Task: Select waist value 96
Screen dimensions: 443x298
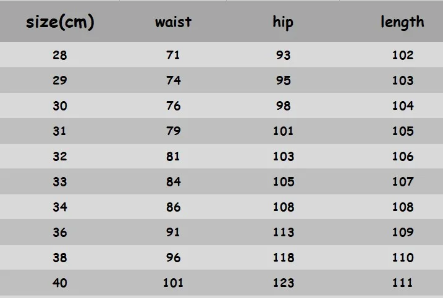Action: point(173,257)
